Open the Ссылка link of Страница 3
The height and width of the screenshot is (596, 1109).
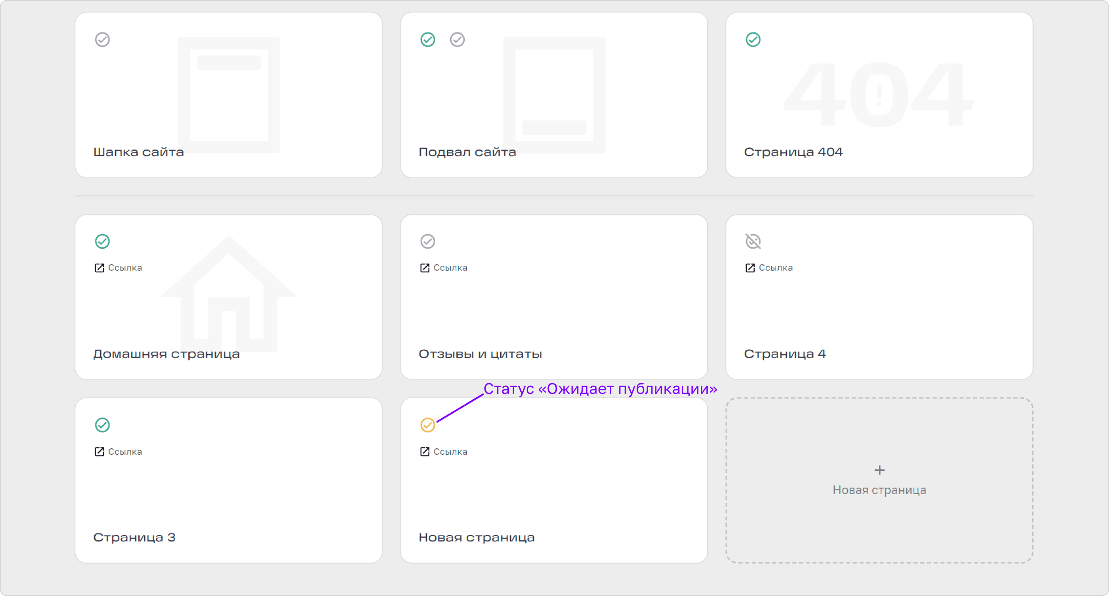click(125, 452)
